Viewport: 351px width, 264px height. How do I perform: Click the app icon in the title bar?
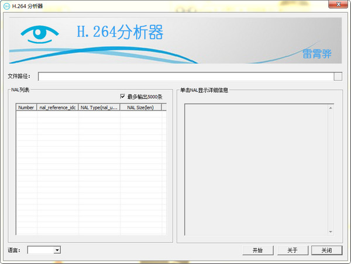[x=6, y=5]
